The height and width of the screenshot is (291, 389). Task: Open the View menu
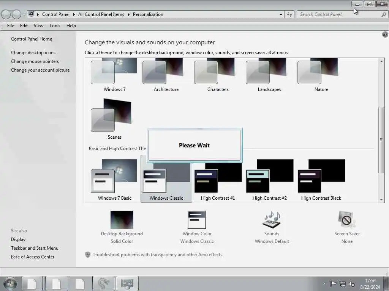coord(38,26)
